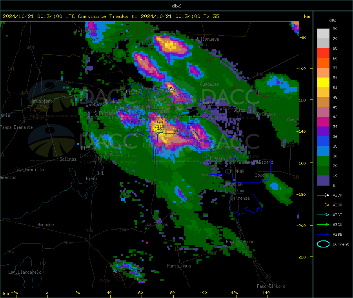
Task: Select the light blue 30–35 dBZ swatch
Action: click(323, 151)
